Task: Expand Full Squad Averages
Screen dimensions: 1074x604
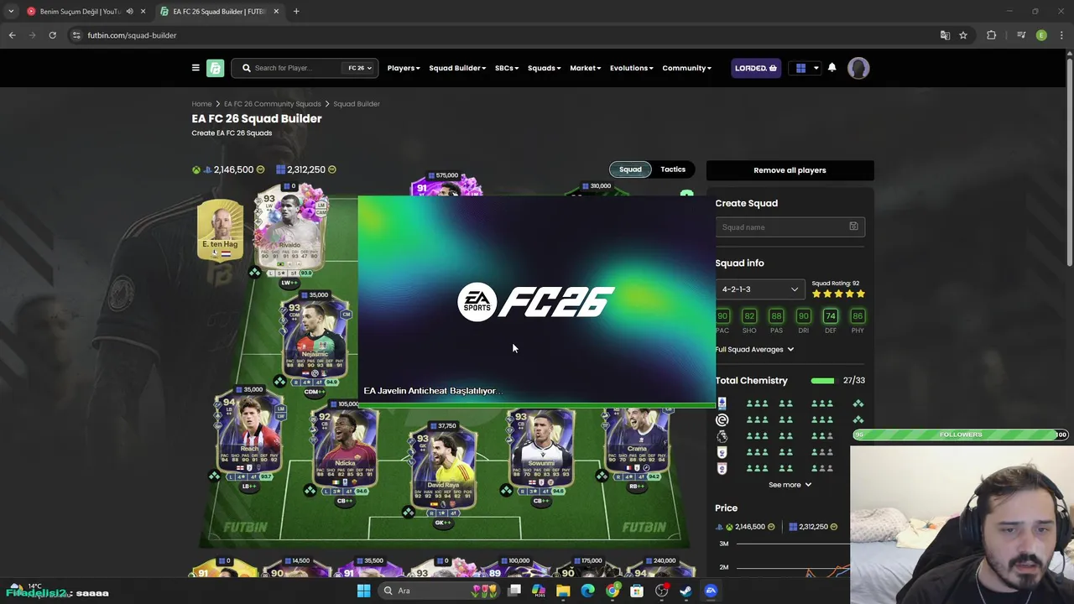Action: click(x=754, y=349)
